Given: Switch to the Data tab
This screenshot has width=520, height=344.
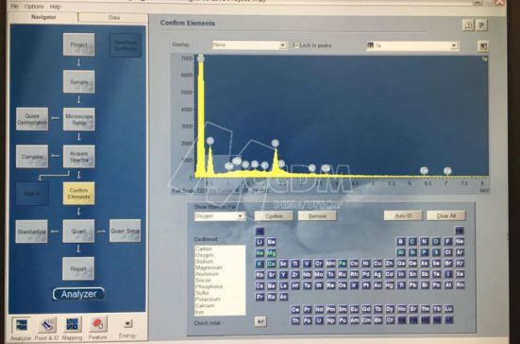Looking at the screenshot, I should click(x=113, y=18).
